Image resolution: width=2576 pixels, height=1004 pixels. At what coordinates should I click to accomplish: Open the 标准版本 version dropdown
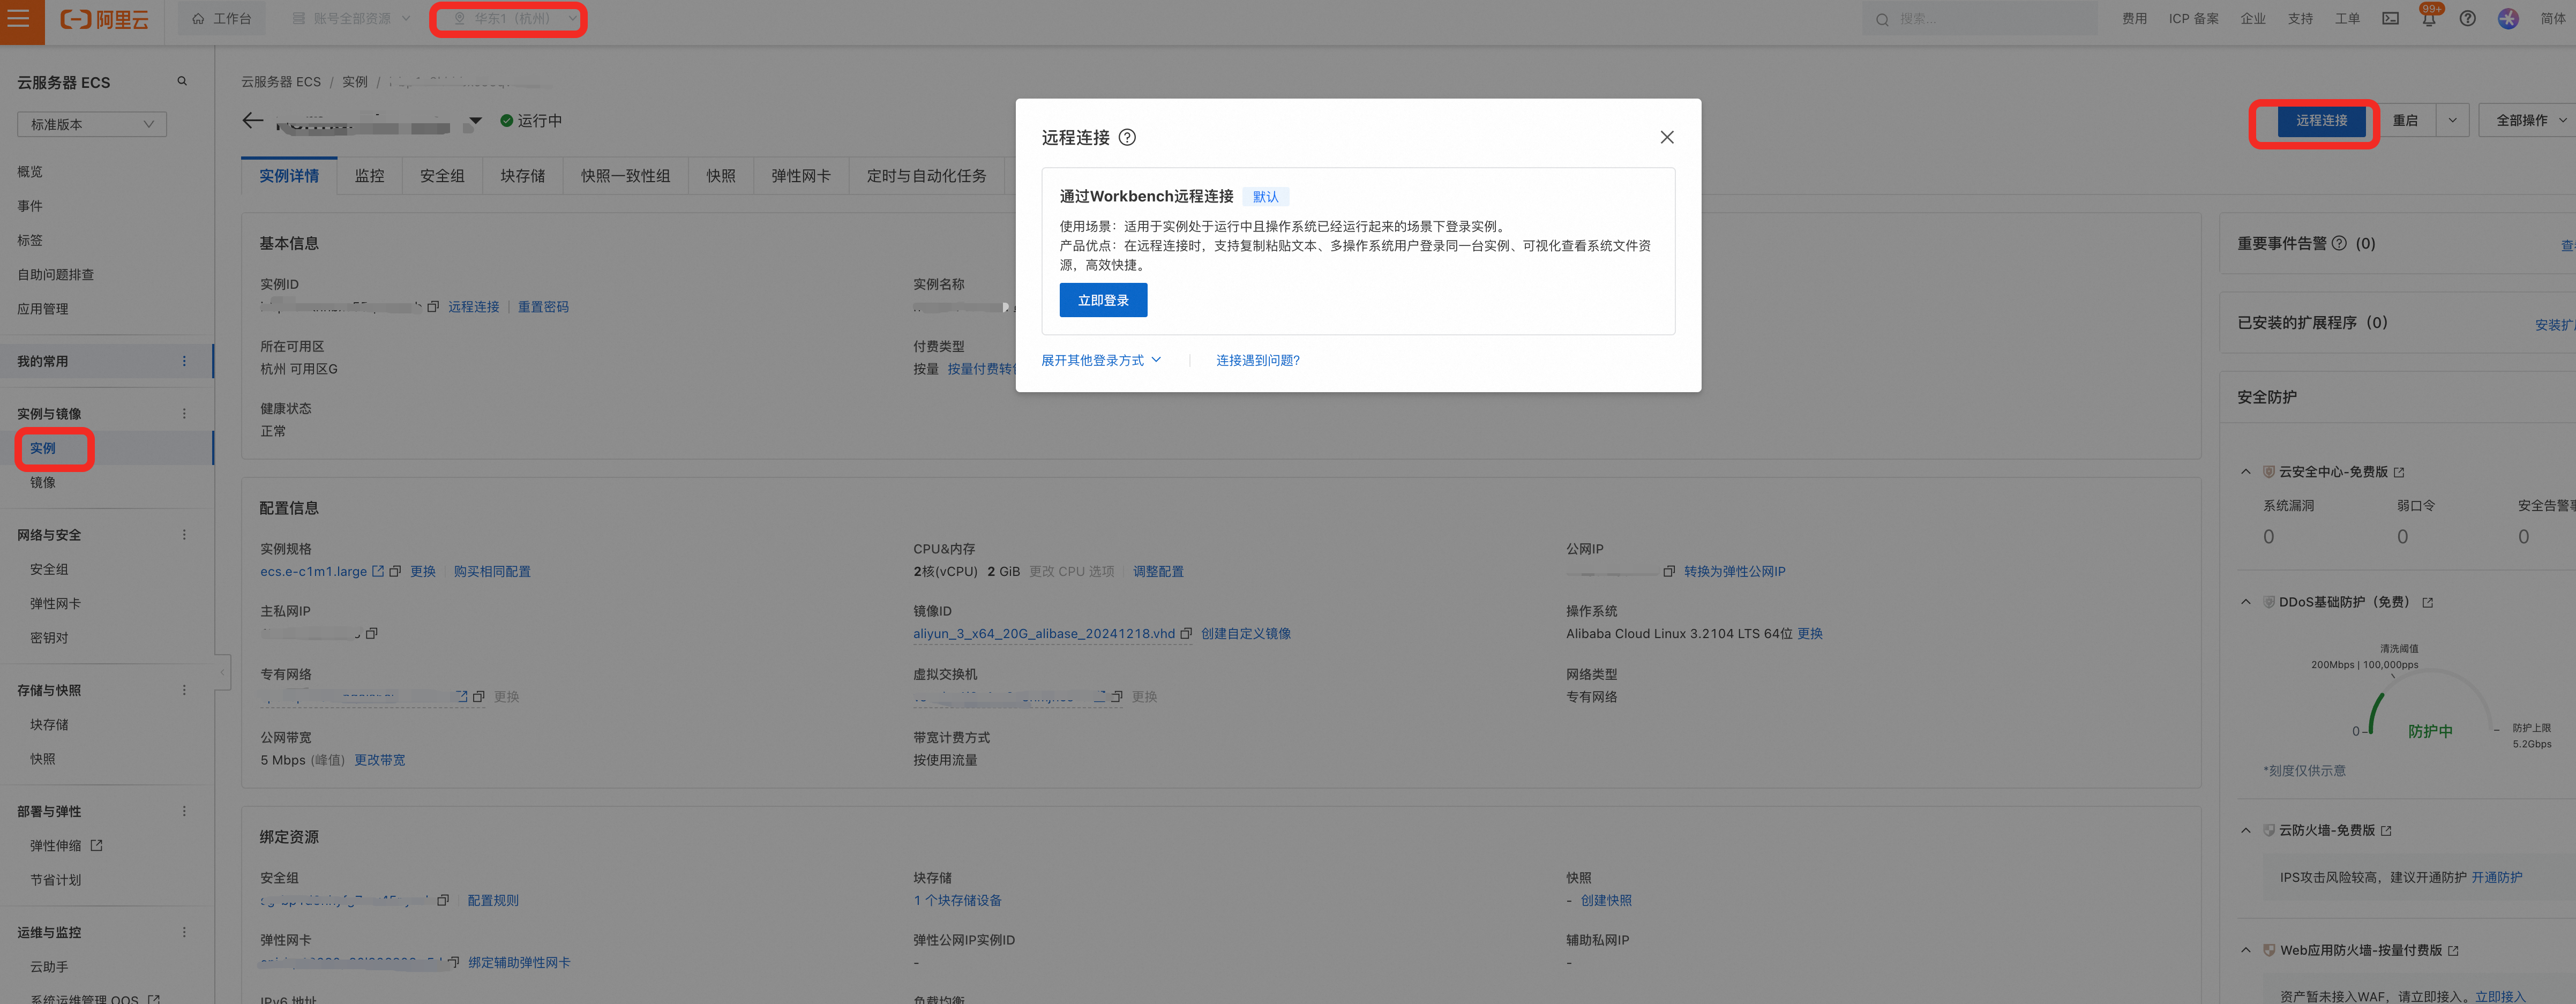coord(92,125)
